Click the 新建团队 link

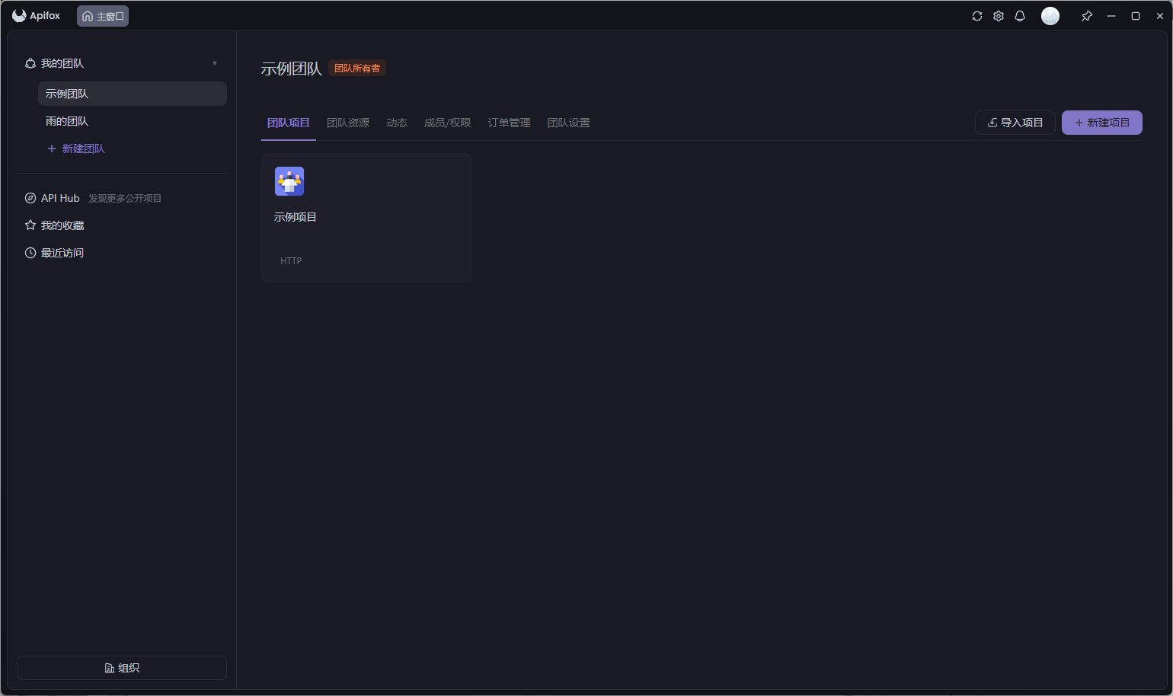pyautogui.click(x=75, y=148)
